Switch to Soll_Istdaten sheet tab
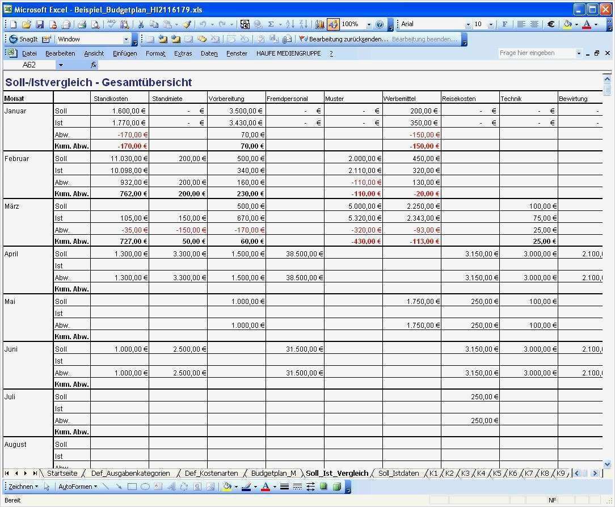Viewport: 615px width, 507px height. [x=398, y=474]
